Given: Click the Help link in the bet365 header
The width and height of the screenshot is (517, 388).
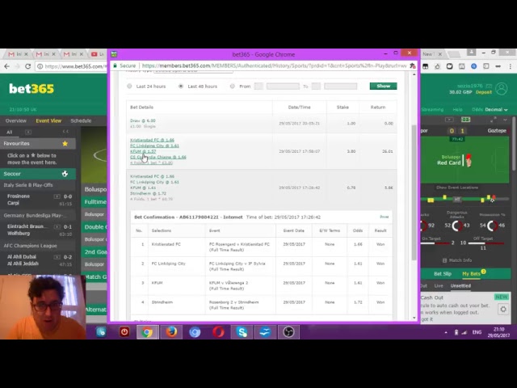Looking at the screenshot, I should pos(457,110).
